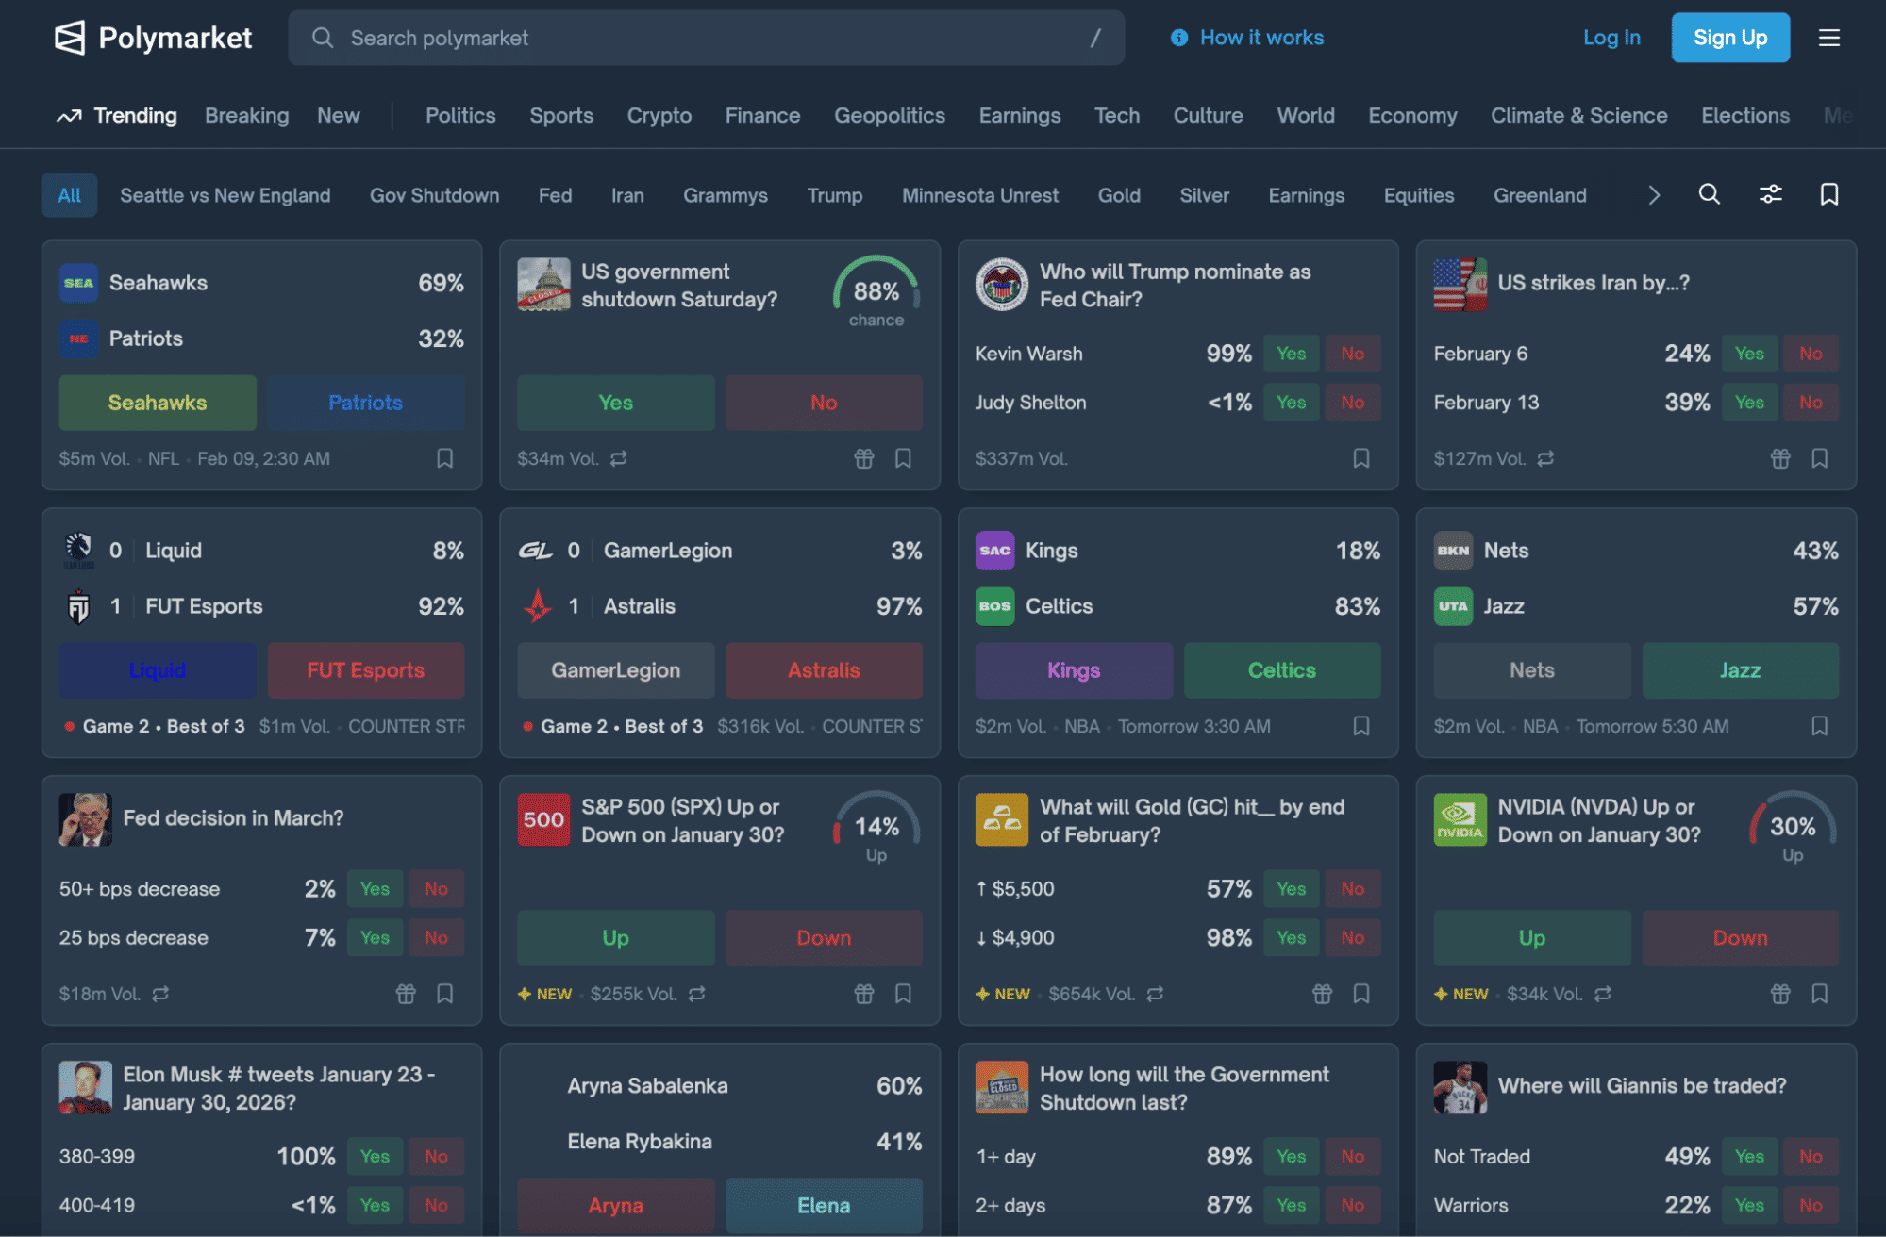The image size is (1886, 1237).
Task: Select Yes for Kevin Warsh
Action: point(1290,354)
